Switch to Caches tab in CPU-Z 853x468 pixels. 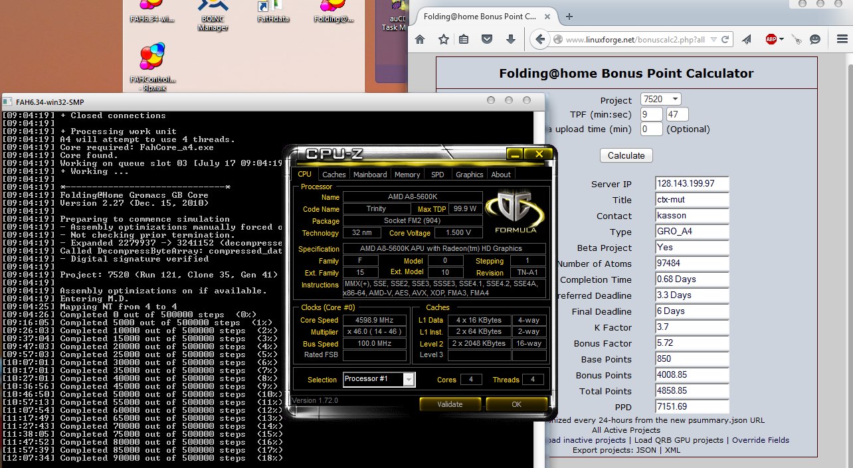333,175
